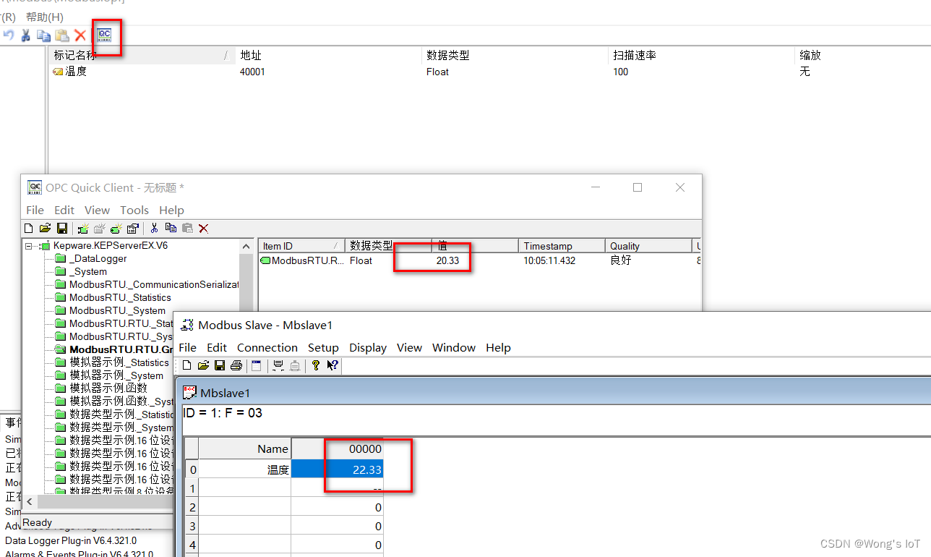Click the undo arrow in KEPServer toolbar

click(9, 35)
